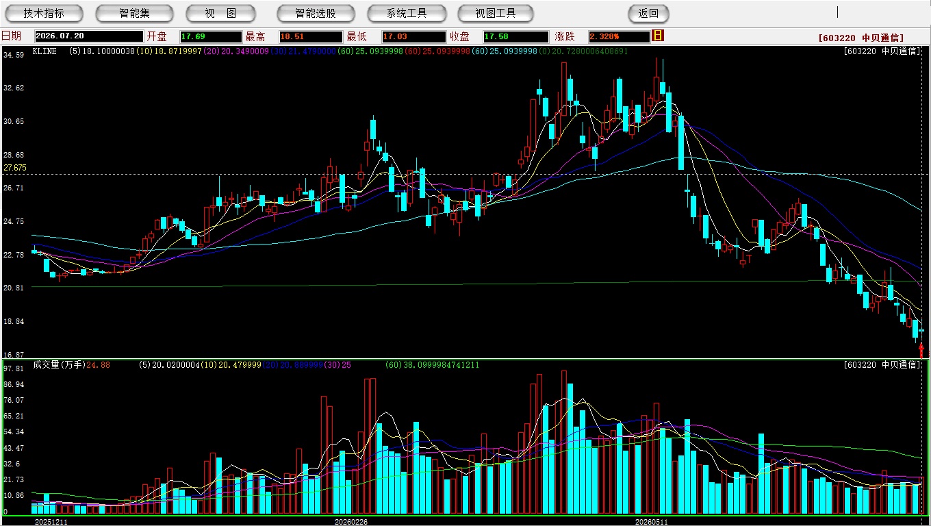The height and width of the screenshot is (526, 931).
Task: Click the KLINE indicator label
Action: click(x=44, y=51)
